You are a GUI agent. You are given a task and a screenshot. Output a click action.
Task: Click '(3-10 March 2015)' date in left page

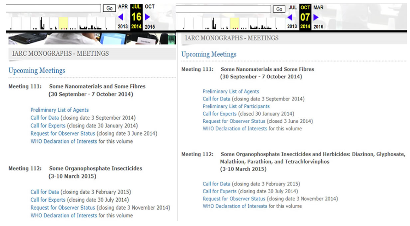point(72,177)
